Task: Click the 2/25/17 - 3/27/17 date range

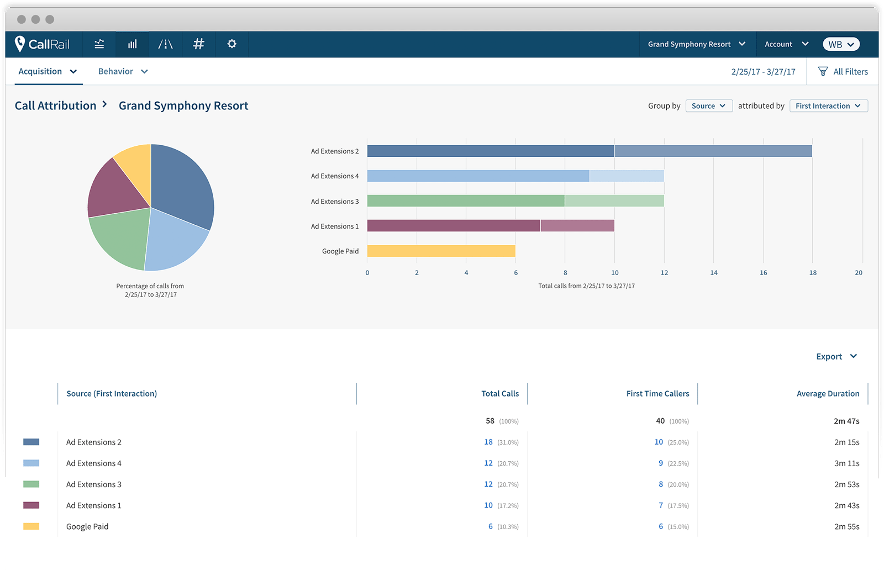Action: 763,72
